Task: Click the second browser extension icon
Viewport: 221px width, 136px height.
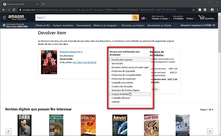Action: tap(205, 10)
